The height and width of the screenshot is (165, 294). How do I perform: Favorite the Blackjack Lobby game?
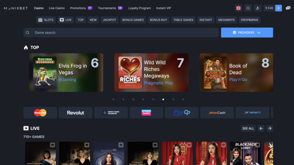click(257, 145)
